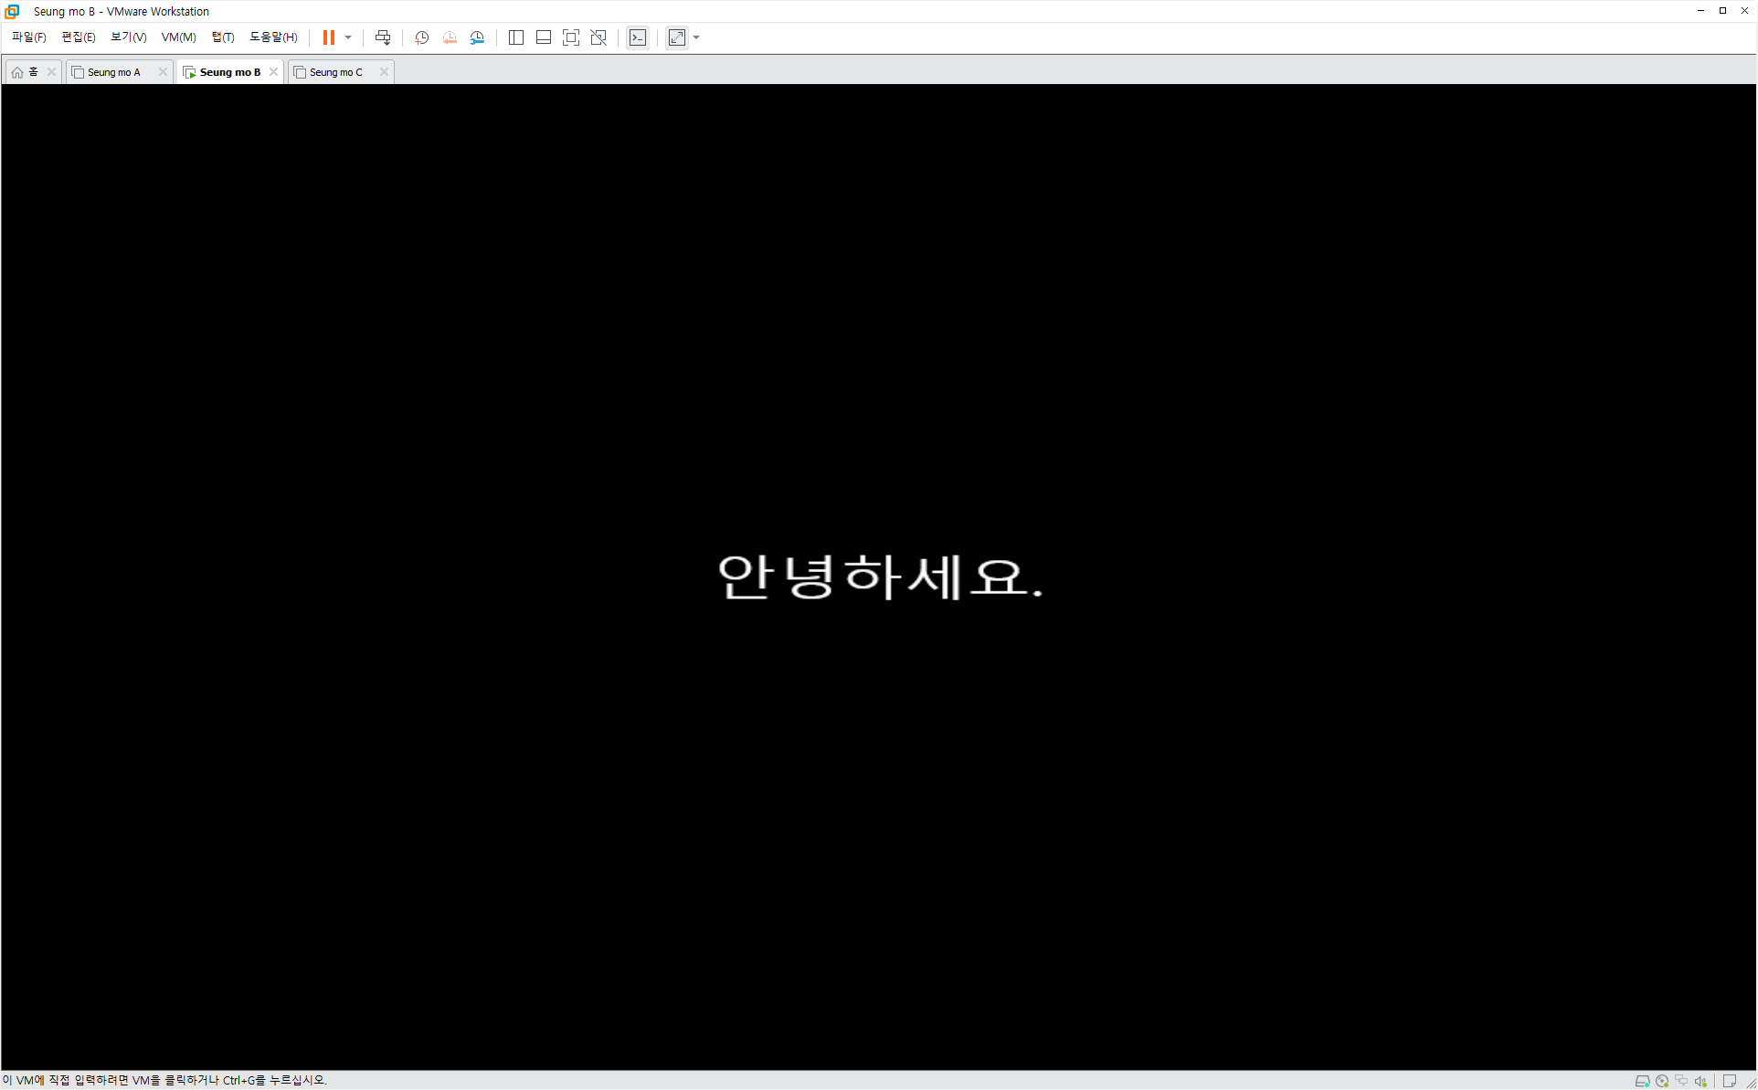Toggle the thumbnail bar panel

[544, 37]
